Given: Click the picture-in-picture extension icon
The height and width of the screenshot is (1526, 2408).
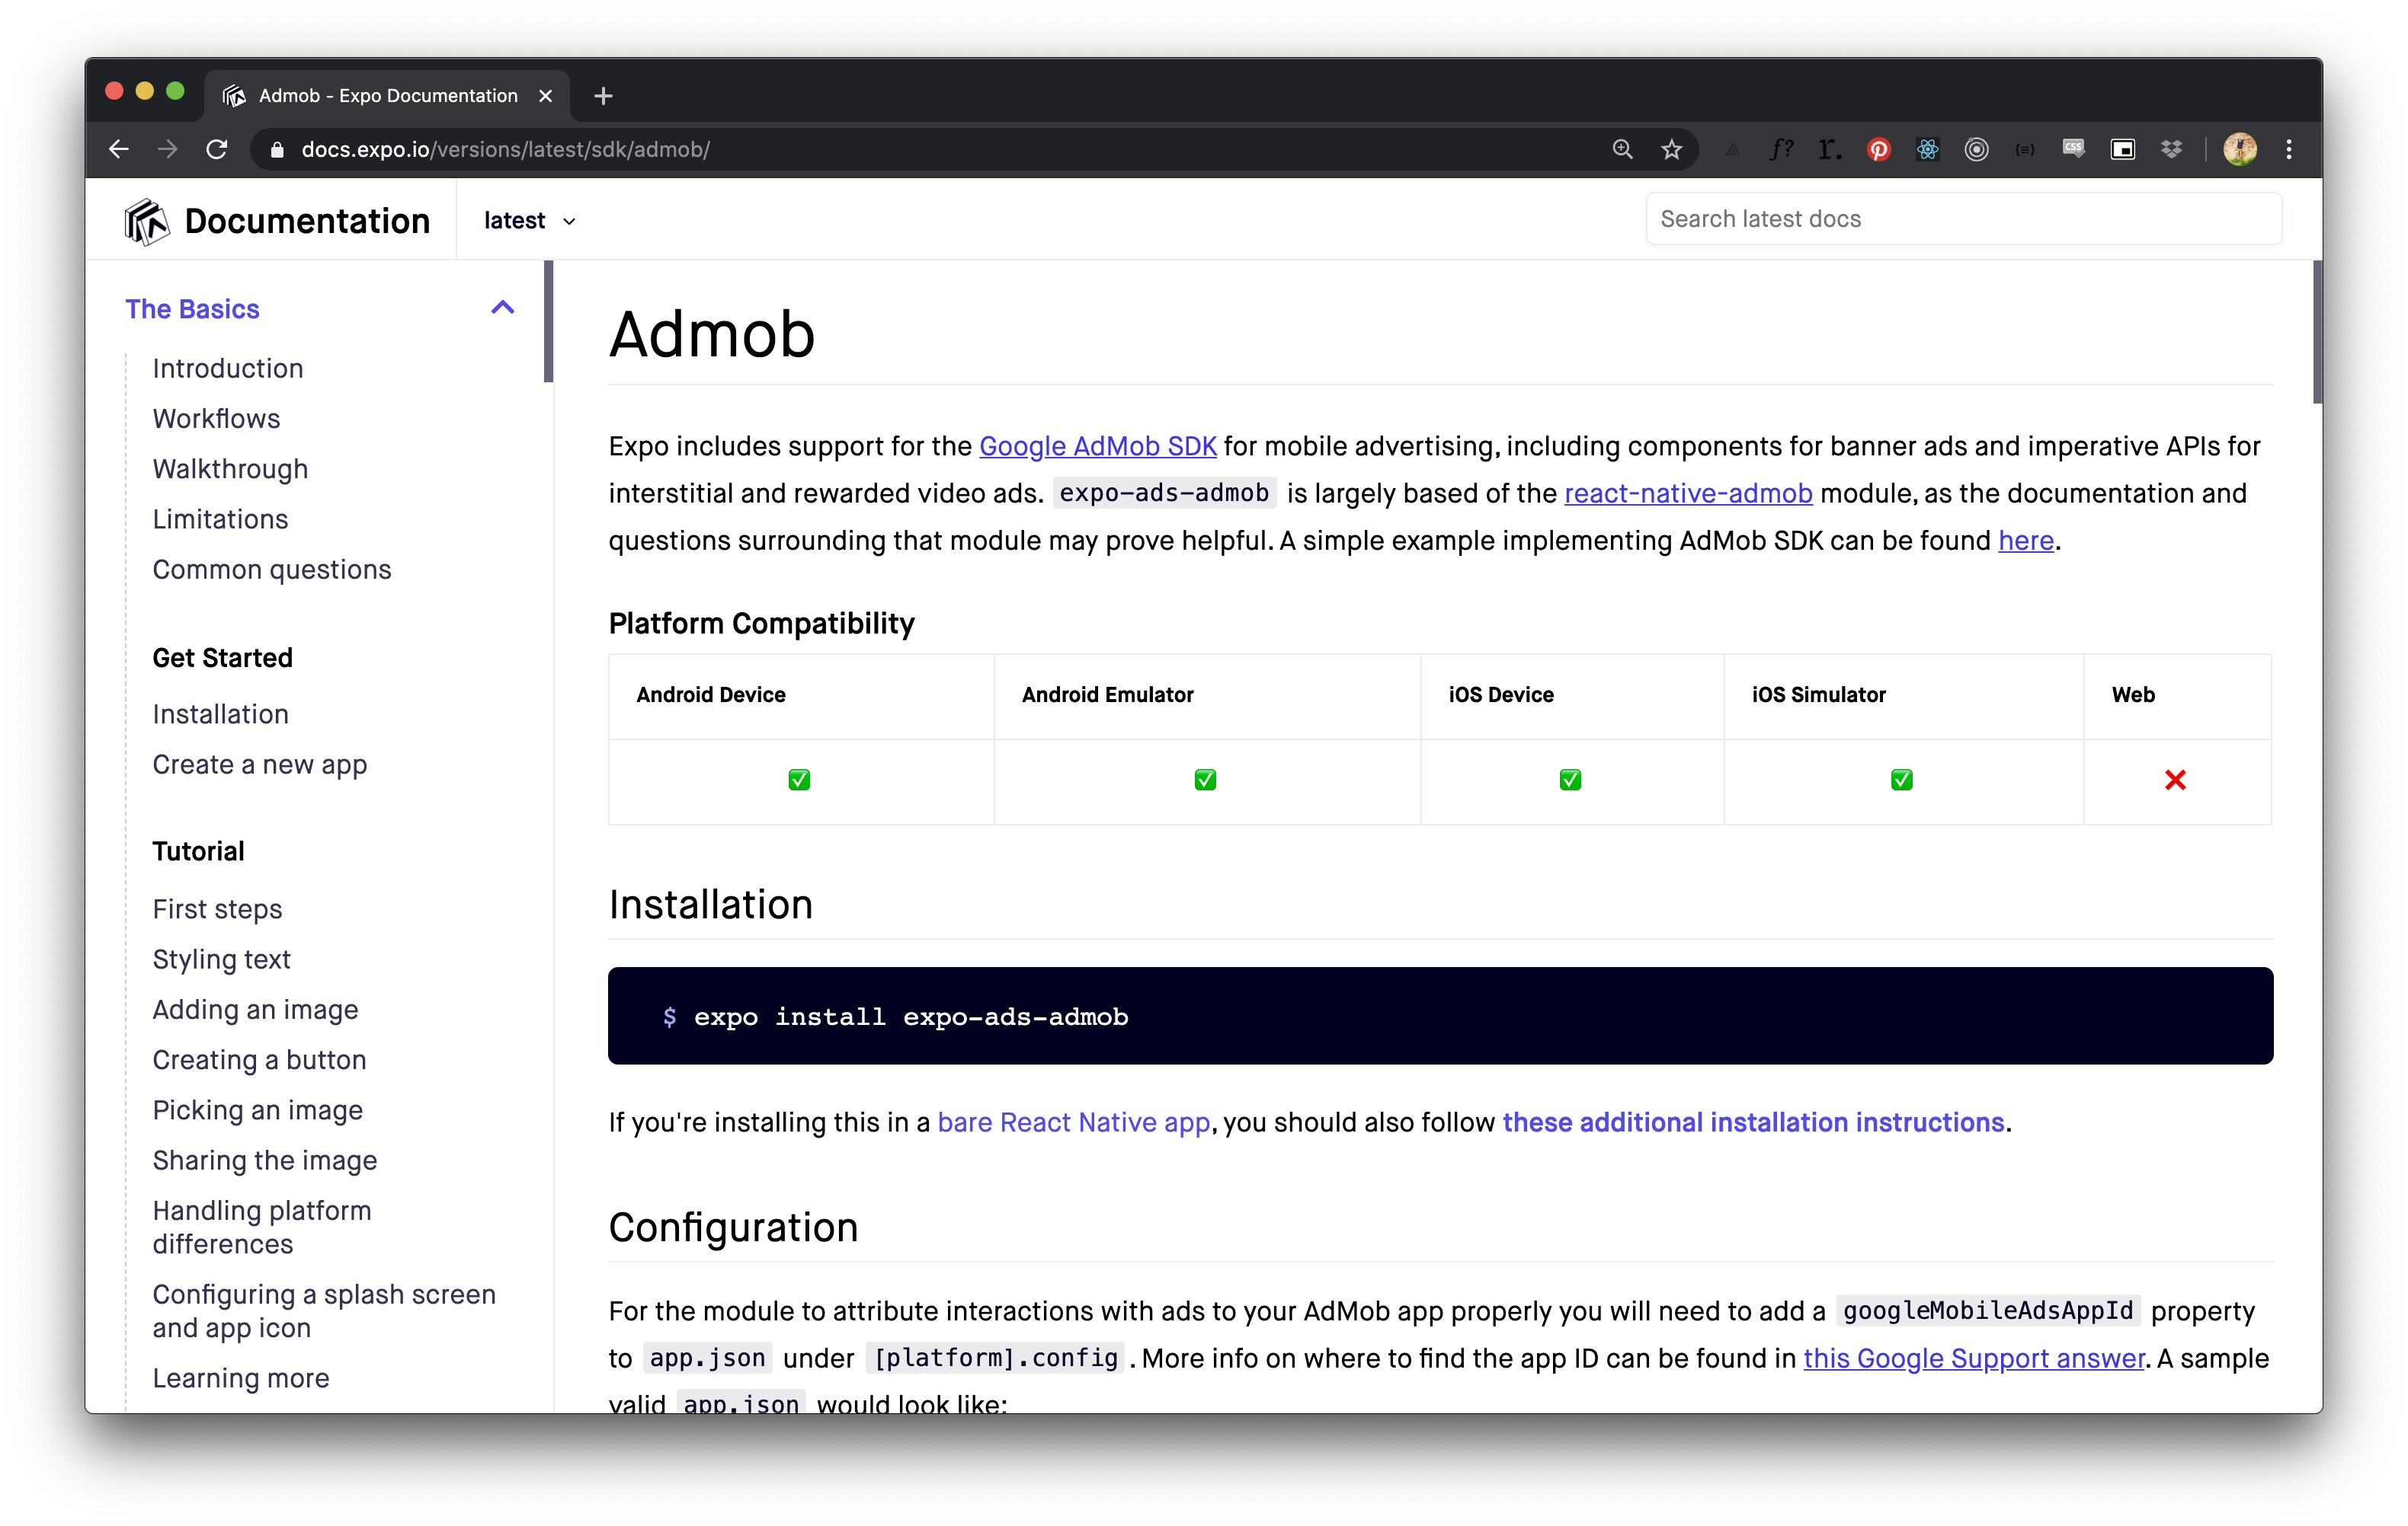Looking at the screenshot, I should [2123, 150].
